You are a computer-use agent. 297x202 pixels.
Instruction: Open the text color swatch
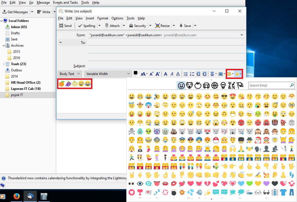point(135,73)
